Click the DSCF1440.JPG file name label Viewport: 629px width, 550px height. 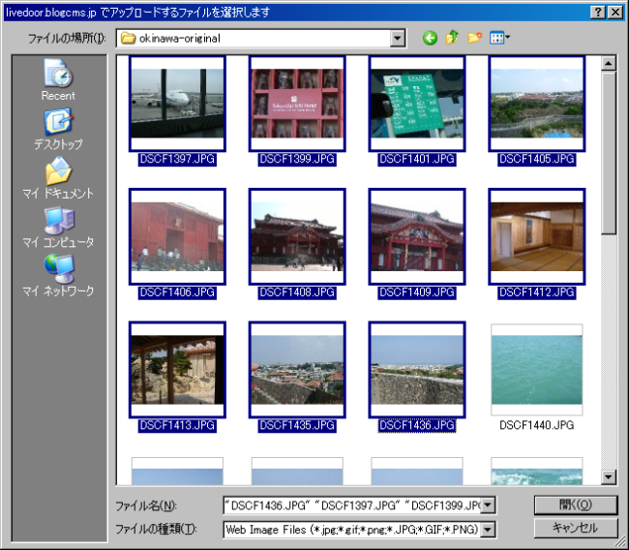pyautogui.click(x=537, y=425)
